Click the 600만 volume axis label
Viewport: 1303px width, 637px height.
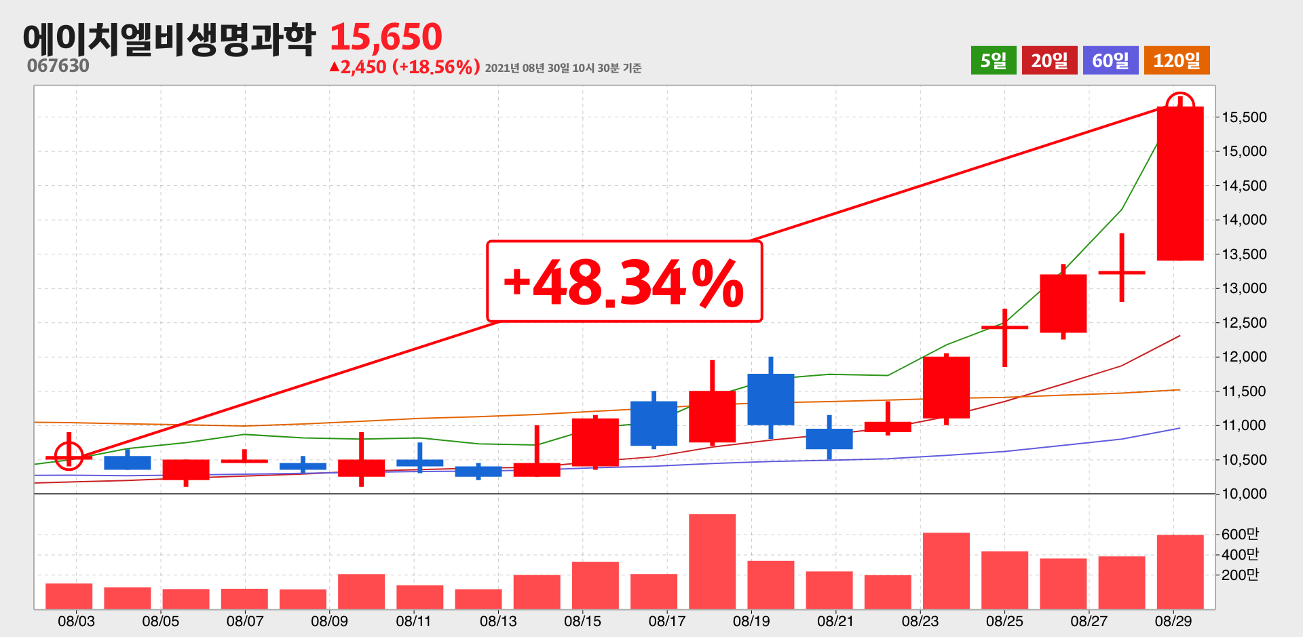[x=1240, y=535]
